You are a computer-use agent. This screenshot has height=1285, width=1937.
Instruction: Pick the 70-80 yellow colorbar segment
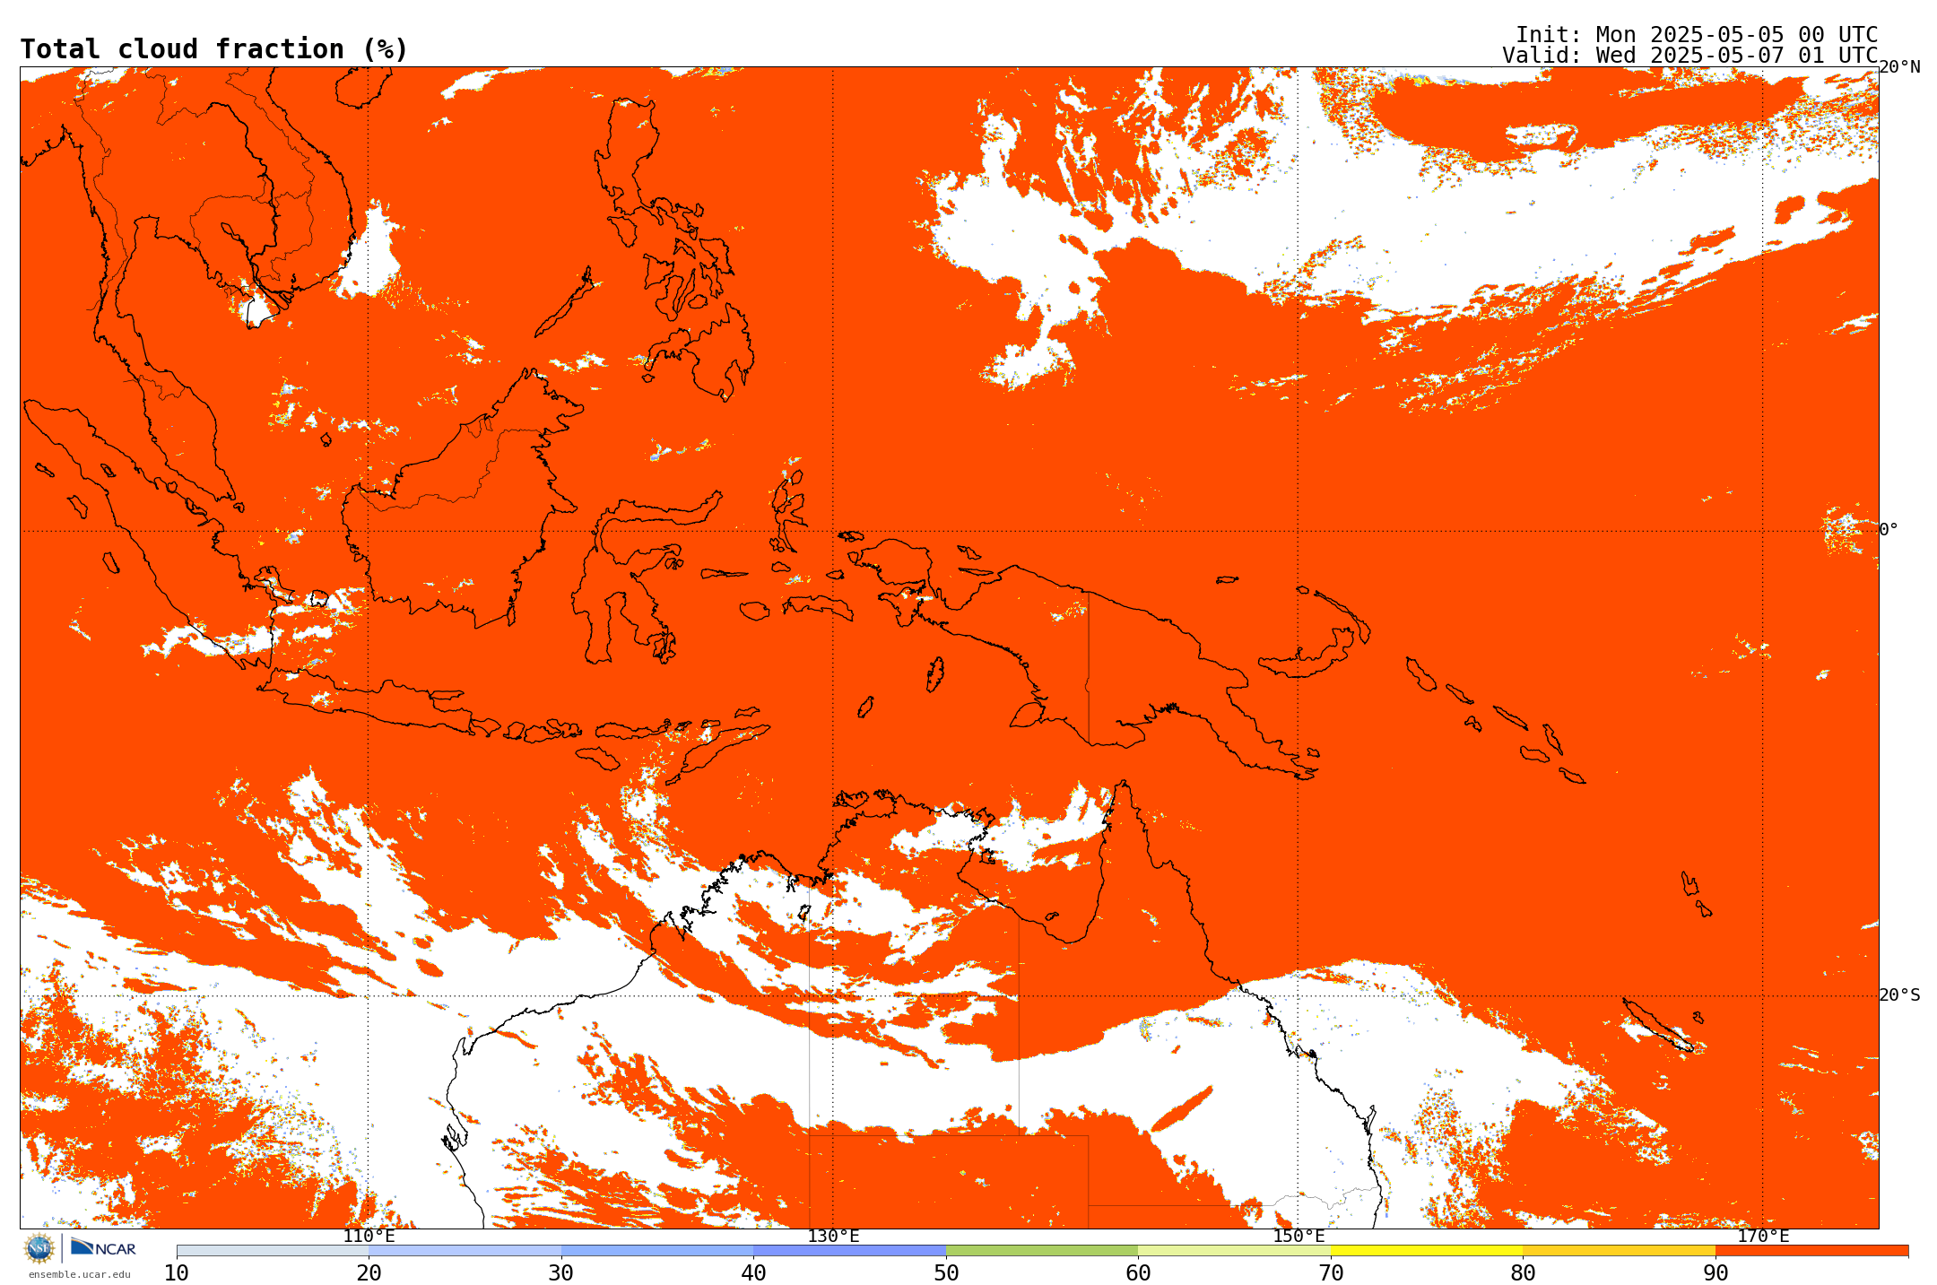click(x=1427, y=1251)
